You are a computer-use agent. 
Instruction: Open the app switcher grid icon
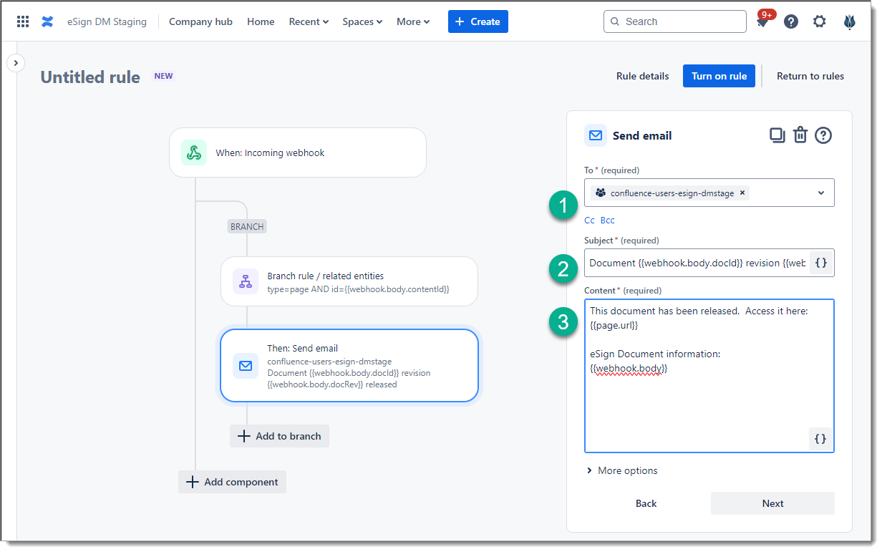click(23, 21)
